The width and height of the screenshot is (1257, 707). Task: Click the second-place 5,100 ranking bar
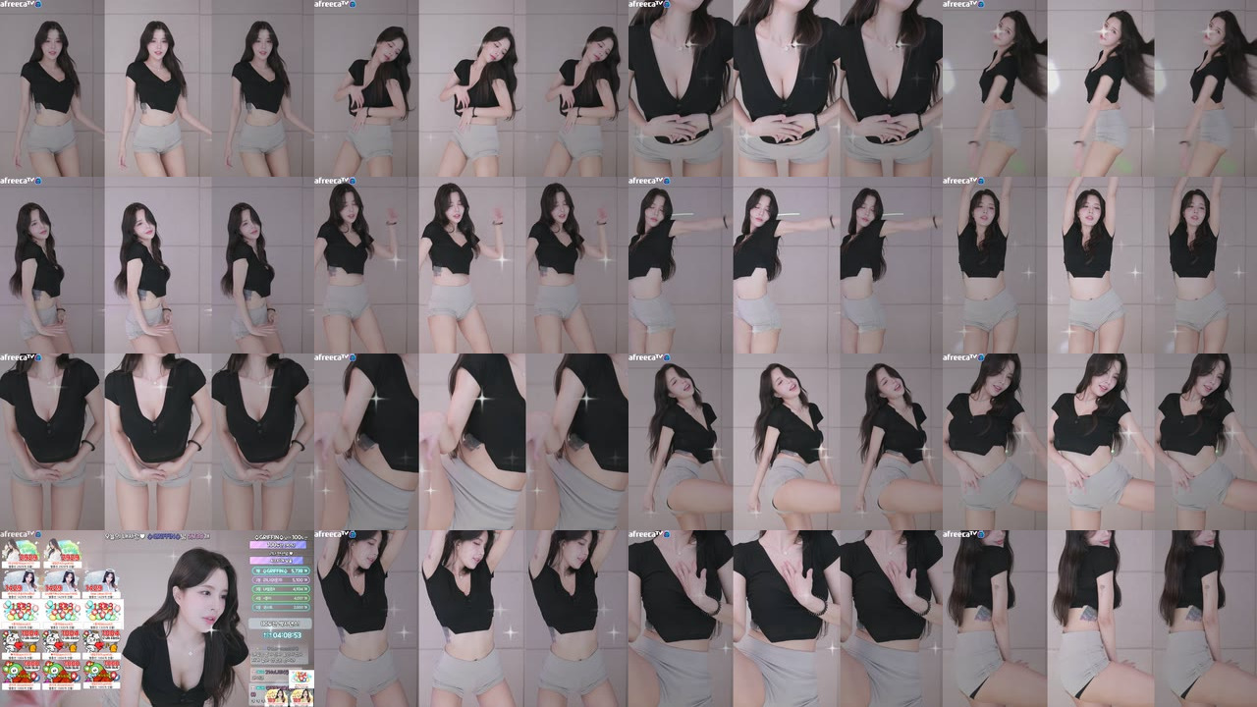point(281,580)
